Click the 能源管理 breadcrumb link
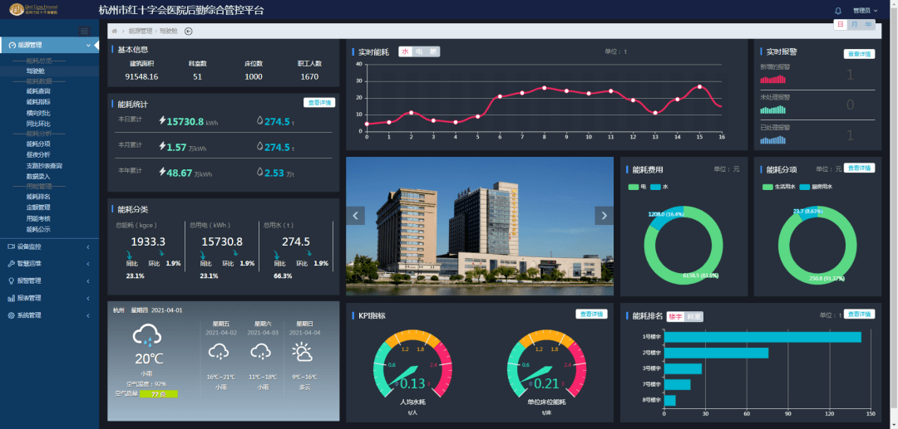 point(141,31)
